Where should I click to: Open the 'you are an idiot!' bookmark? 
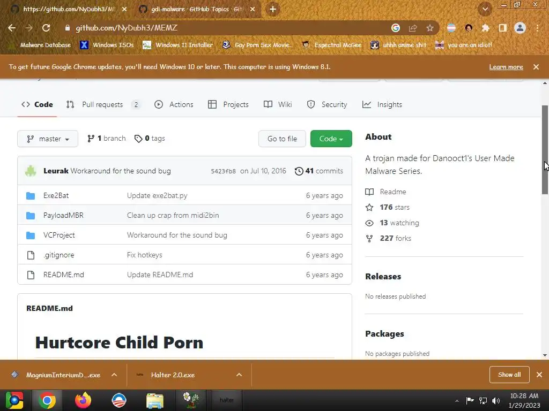pyautogui.click(x=463, y=45)
